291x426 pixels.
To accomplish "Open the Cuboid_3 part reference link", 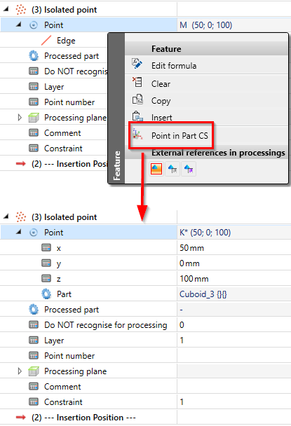I will [203, 294].
